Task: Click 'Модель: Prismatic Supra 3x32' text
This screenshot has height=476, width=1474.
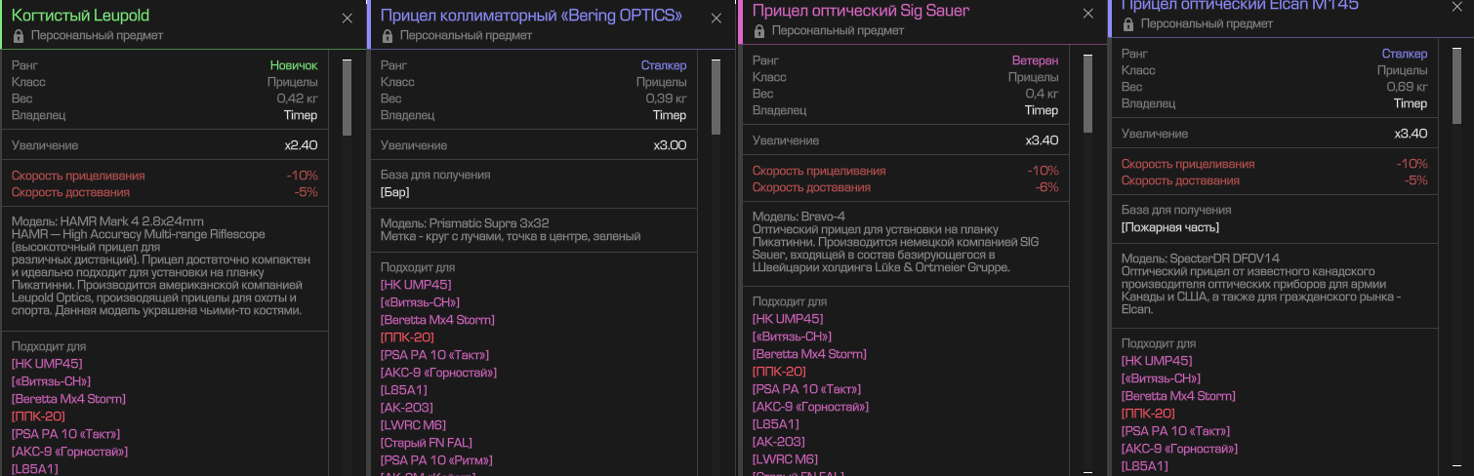Action: [465, 223]
